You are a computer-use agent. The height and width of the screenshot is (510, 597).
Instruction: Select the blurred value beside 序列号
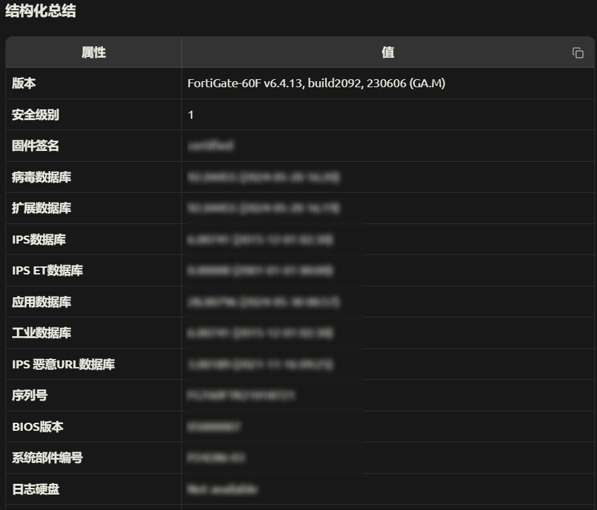(x=241, y=395)
